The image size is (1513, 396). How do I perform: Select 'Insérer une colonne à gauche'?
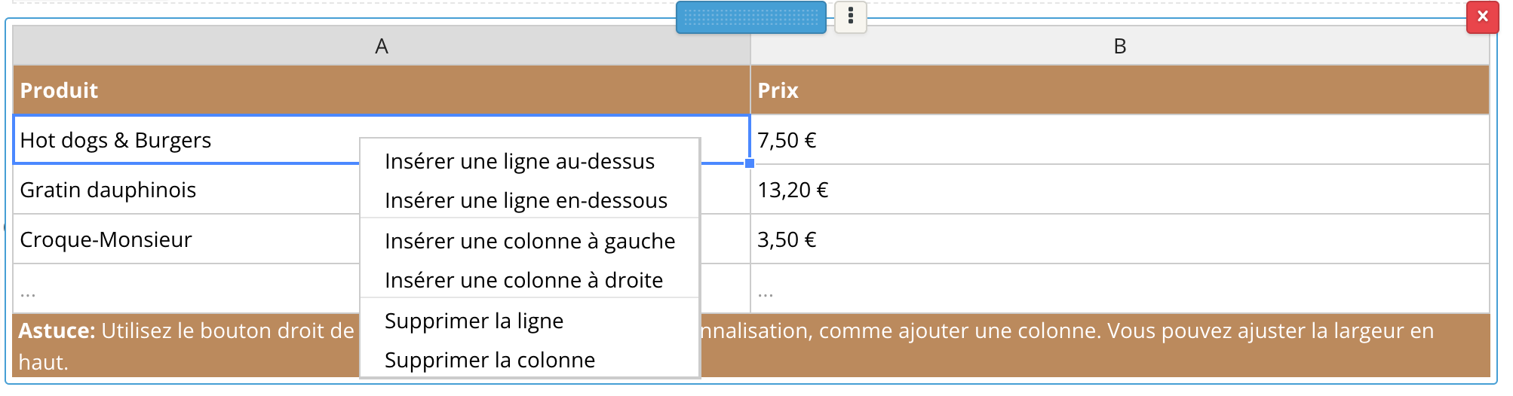[529, 241]
